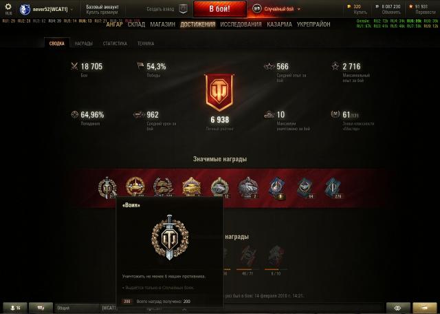Click the Купить премиум link

click(102, 12)
